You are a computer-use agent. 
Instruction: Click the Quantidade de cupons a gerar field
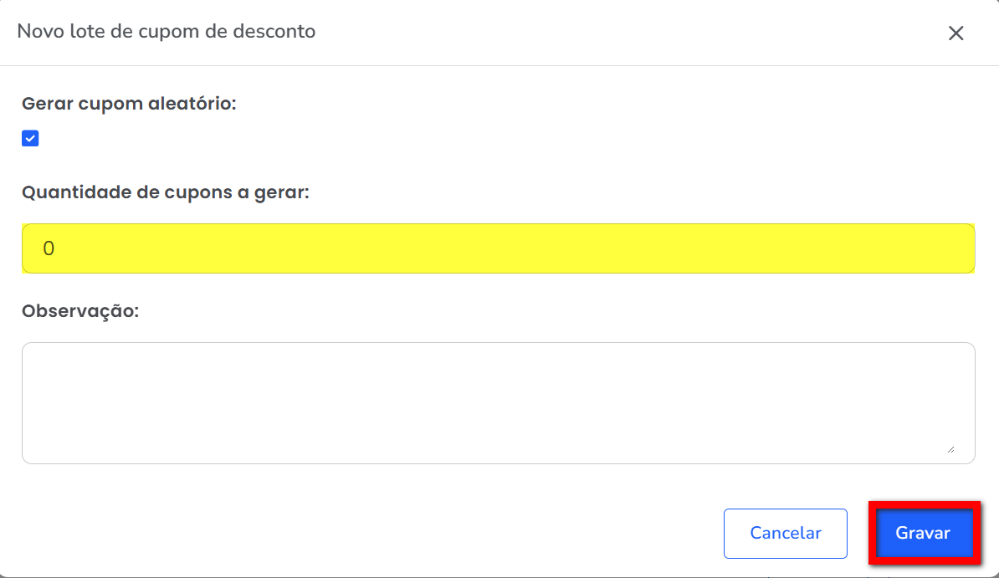click(498, 248)
